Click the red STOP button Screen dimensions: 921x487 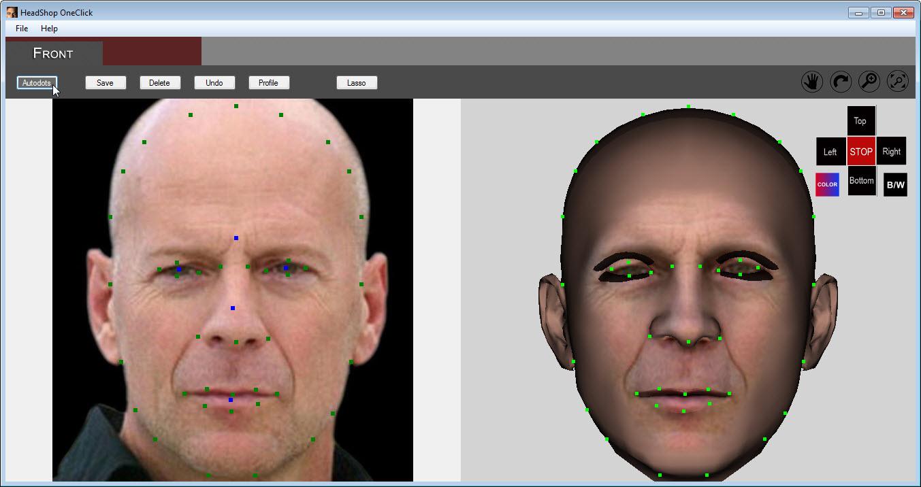[861, 152]
